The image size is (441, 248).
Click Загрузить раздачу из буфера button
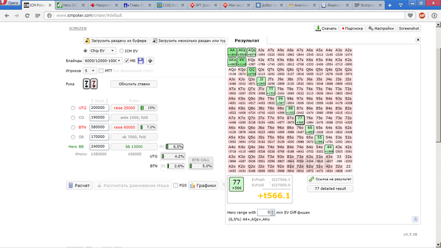click(115, 41)
